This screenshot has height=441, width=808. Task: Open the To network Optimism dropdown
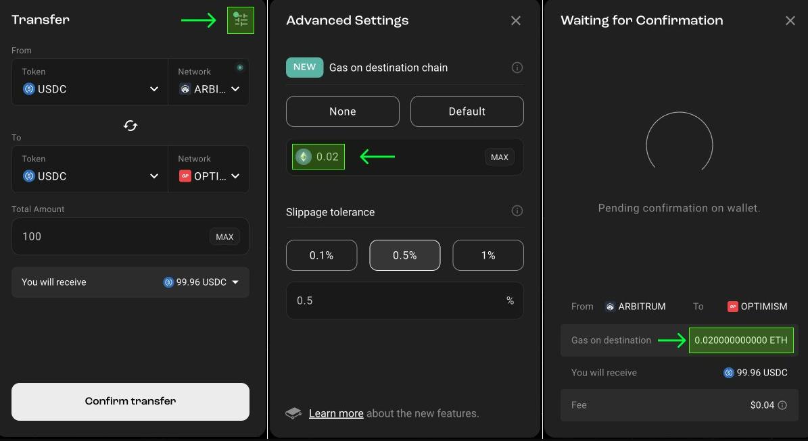click(209, 176)
